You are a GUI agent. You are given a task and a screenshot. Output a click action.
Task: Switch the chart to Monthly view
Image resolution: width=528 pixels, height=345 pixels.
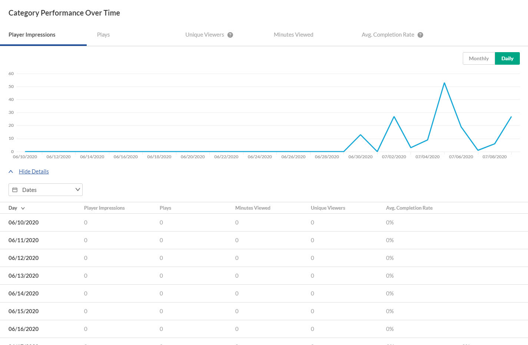[x=479, y=58]
